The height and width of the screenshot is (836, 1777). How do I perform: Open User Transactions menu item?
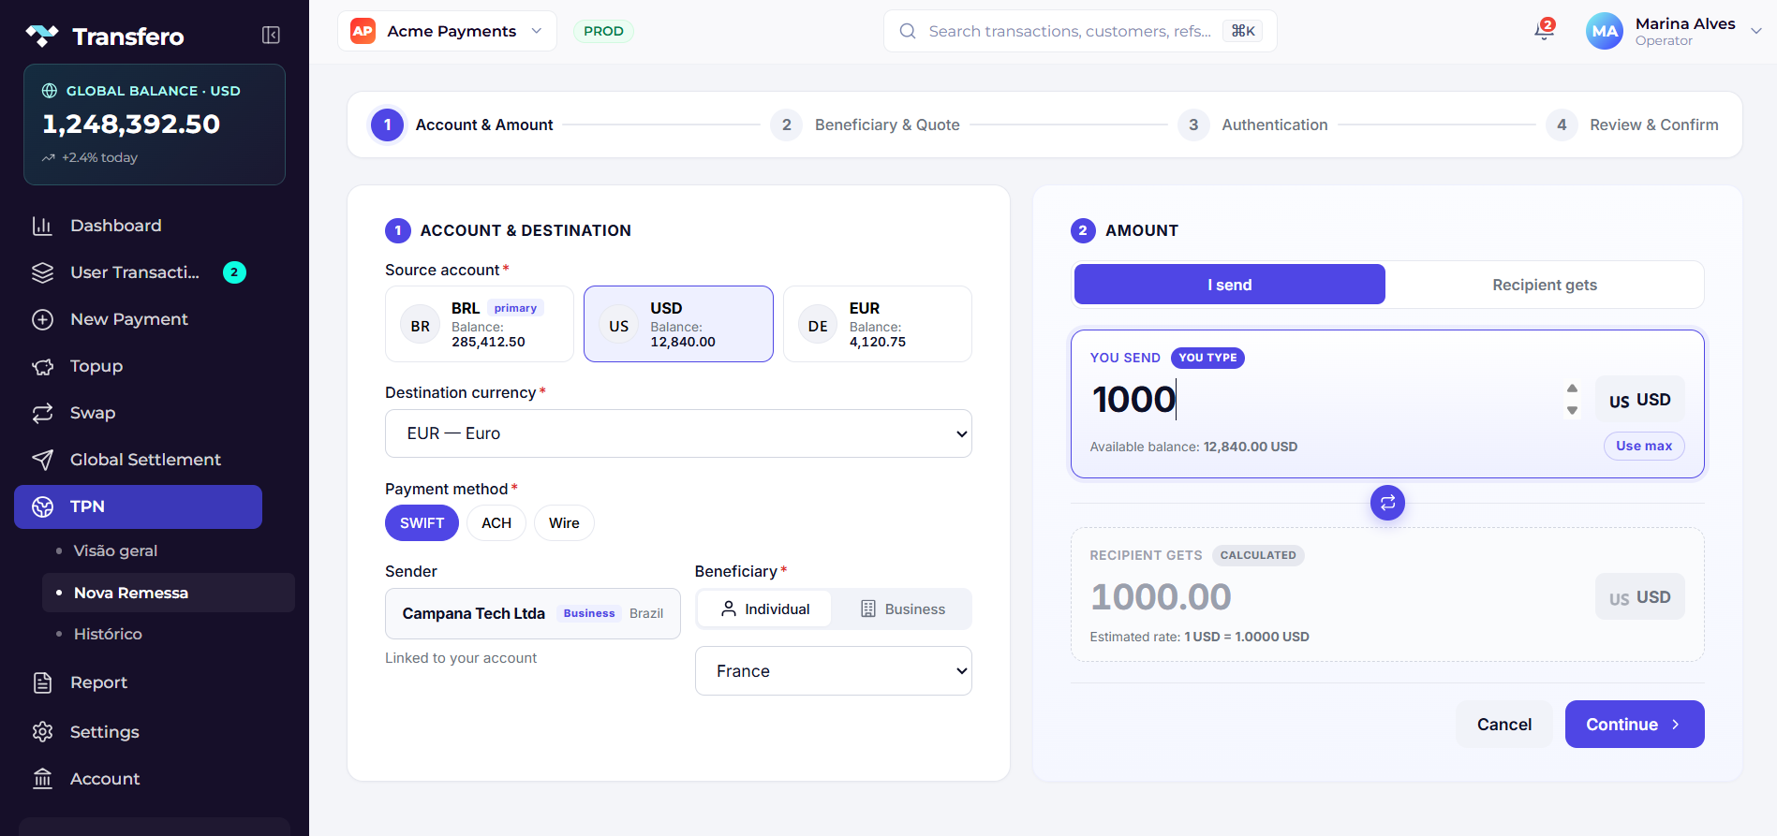(138, 272)
